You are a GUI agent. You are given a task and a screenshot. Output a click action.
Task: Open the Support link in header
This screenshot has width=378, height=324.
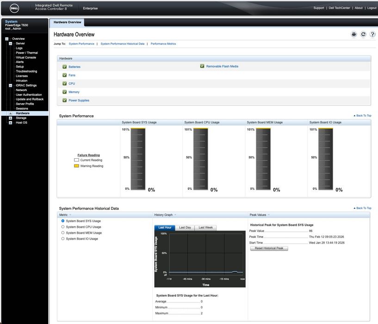click(319, 8)
